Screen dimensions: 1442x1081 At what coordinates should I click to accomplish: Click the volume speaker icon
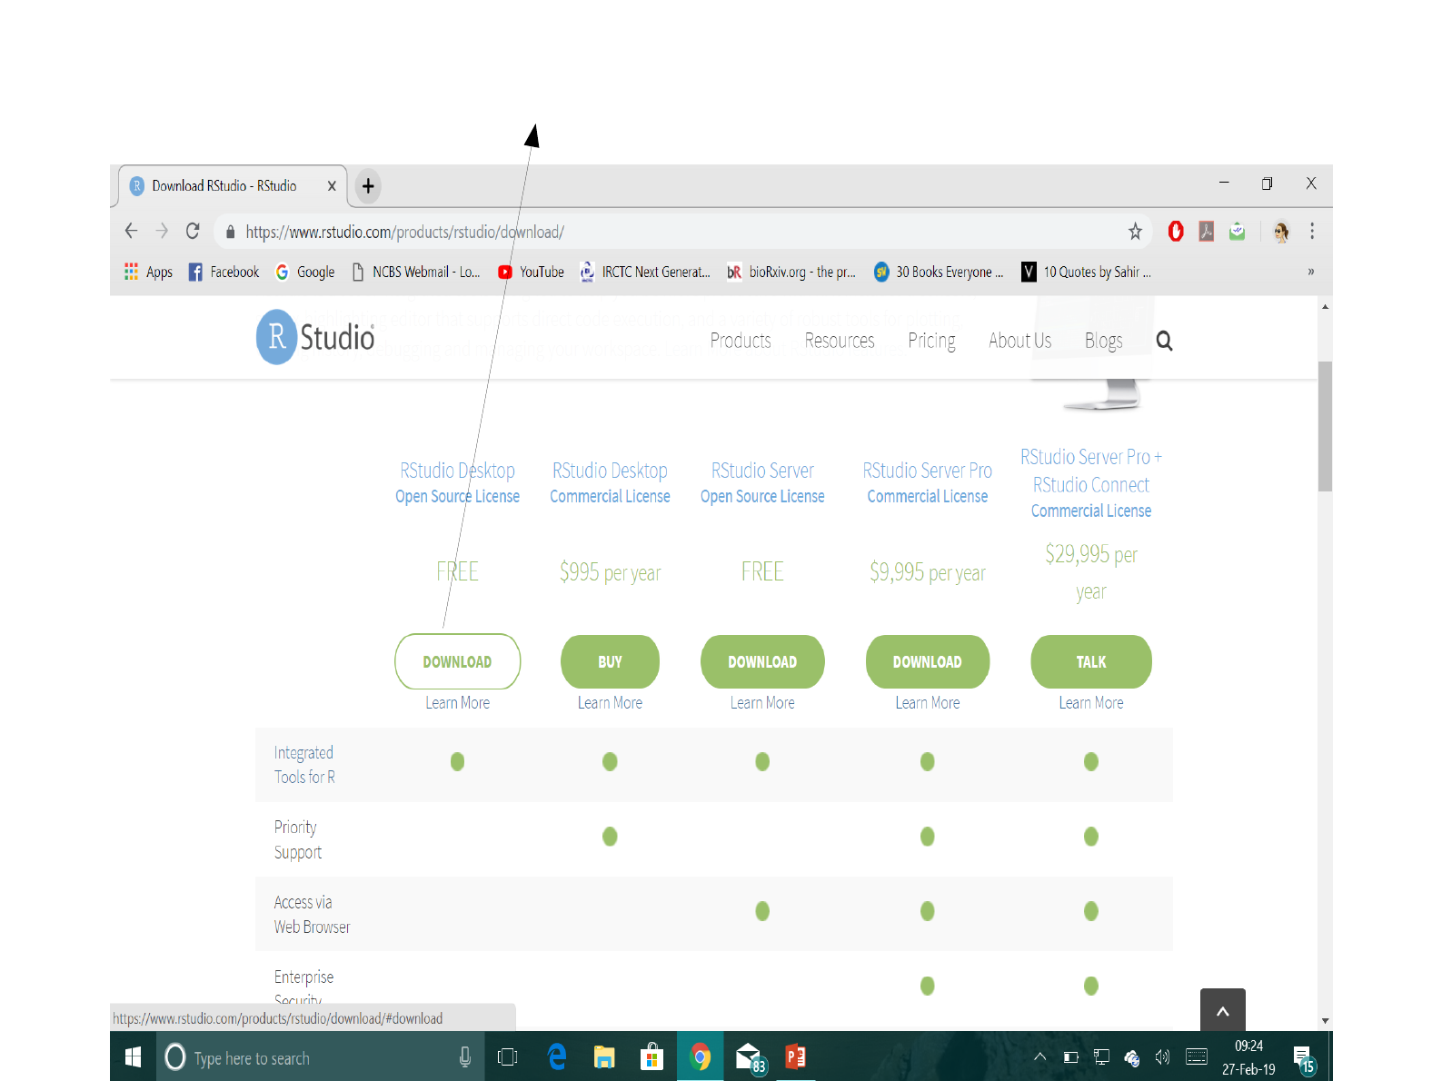1162,1057
